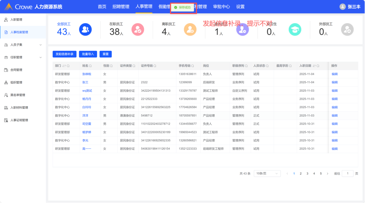The image size is (365, 203).
Task: Click the 发起信息补录 button
Action: coord(65,54)
